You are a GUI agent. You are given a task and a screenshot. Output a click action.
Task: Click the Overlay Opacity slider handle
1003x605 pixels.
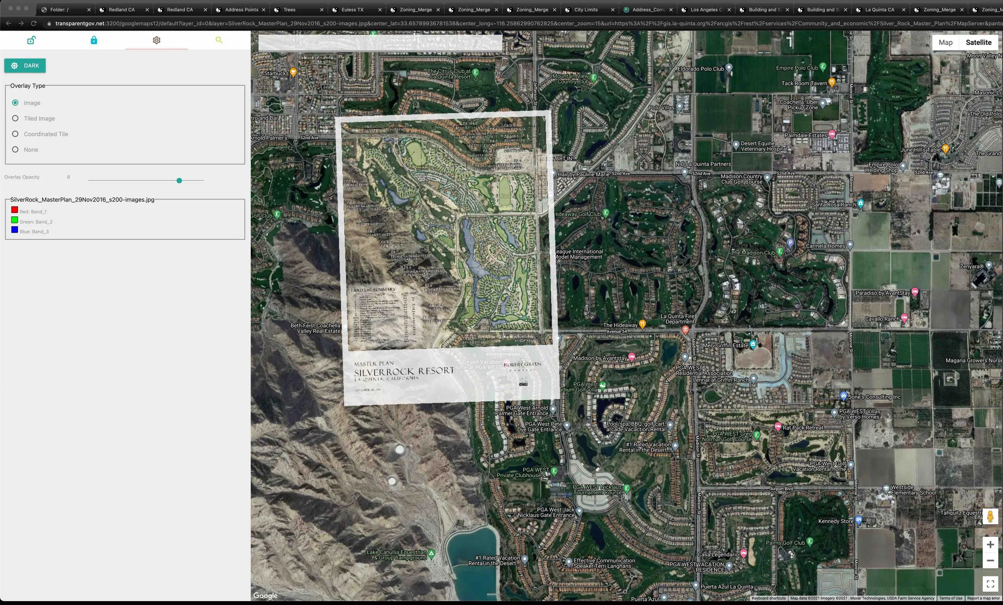(179, 181)
